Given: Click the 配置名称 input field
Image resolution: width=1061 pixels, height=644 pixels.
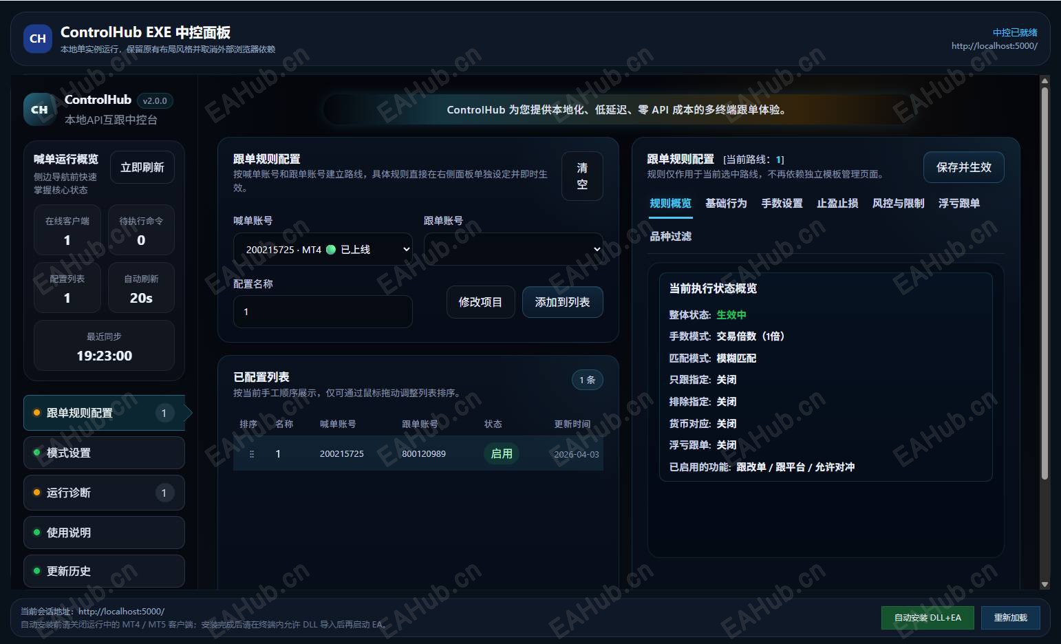Looking at the screenshot, I should [x=323, y=312].
